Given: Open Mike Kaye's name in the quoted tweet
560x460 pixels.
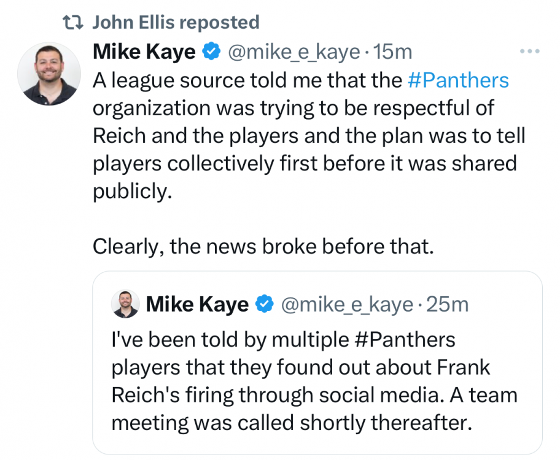Looking at the screenshot, I should (x=198, y=304).
